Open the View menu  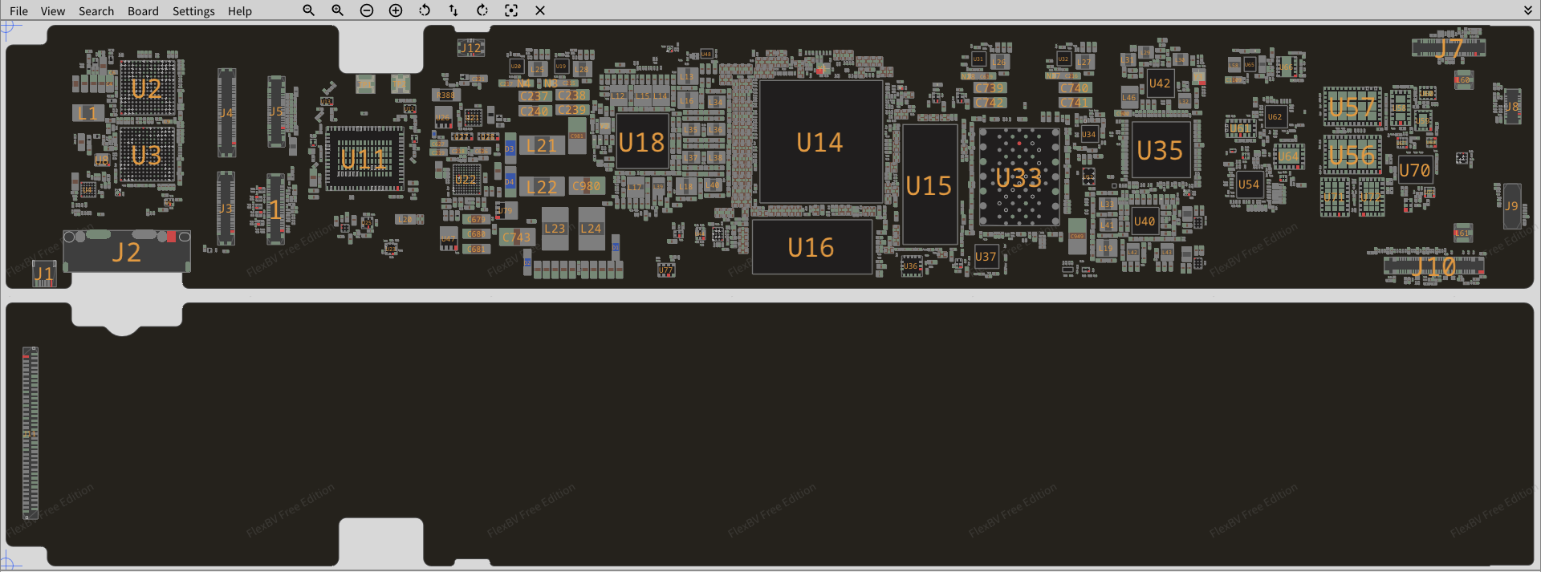[x=53, y=11]
